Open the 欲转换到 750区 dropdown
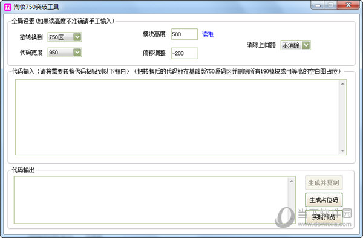 pyautogui.click(x=65, y=37)
